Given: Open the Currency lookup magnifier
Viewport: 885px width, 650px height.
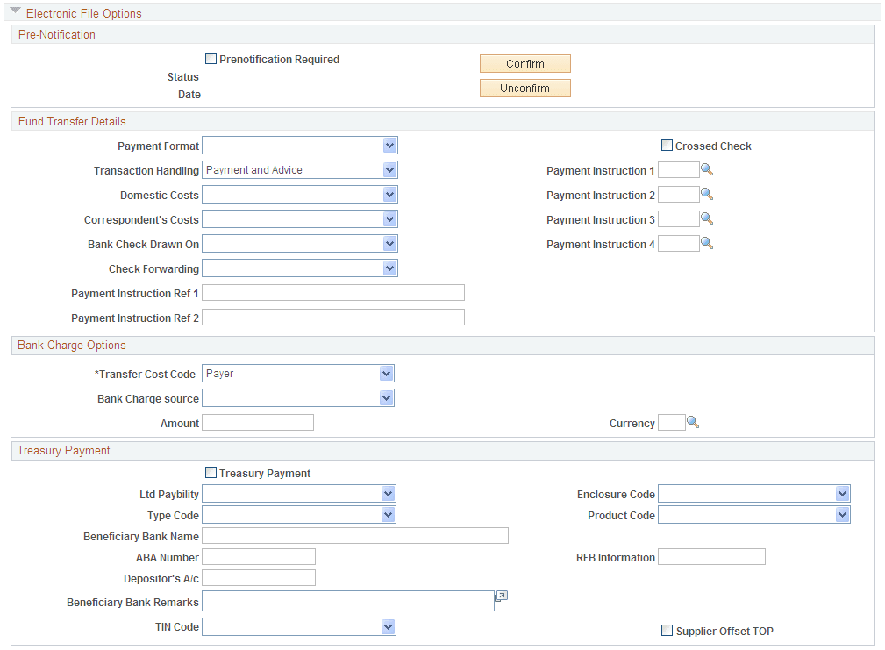Looking at the screenshot, I should (x=694, y=422).
